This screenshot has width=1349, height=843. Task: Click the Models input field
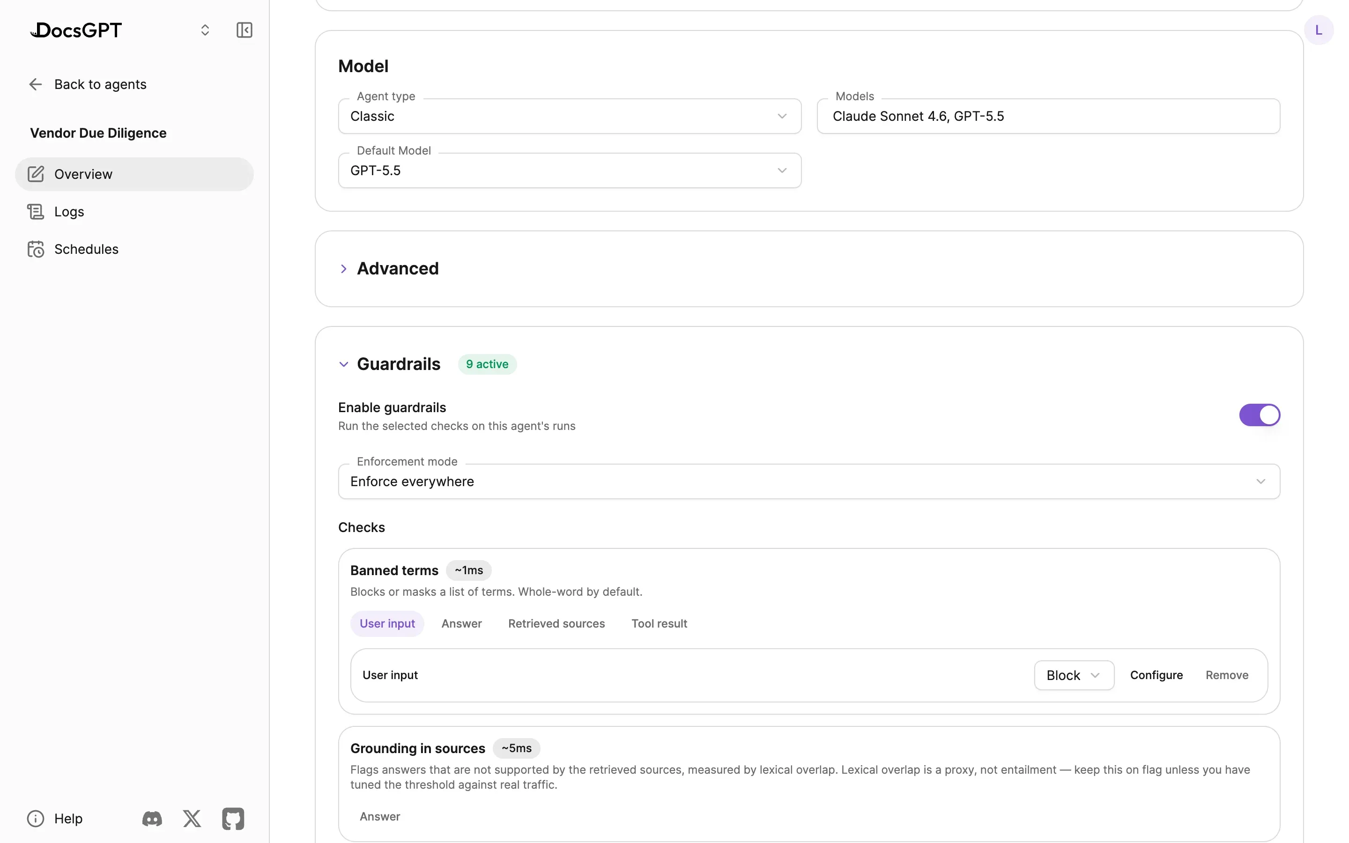click(x=1048, y=116)
